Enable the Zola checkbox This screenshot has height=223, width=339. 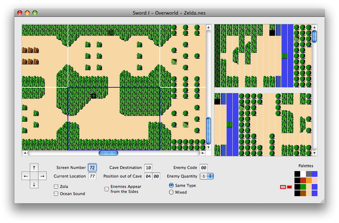click(x=56, y=186)
